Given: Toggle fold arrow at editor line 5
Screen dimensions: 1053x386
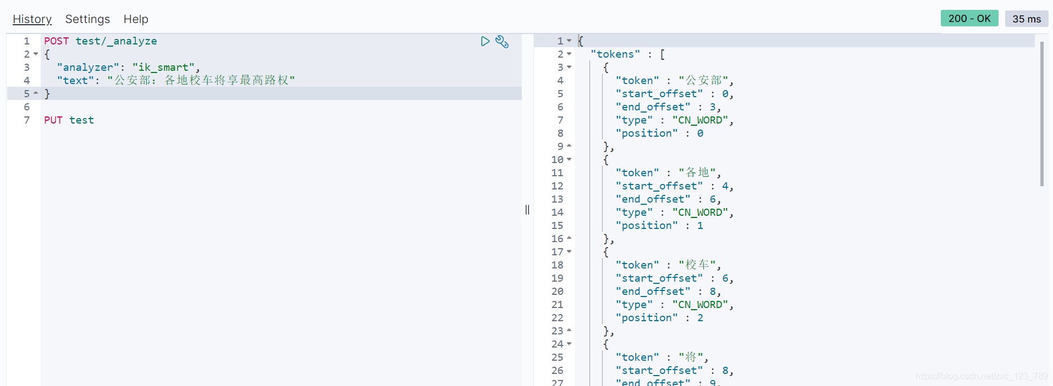Looking at the screenshot, I should 36,93.
